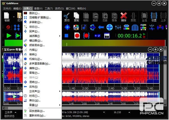Select 混响(V)... menu entry

[42, 82]
